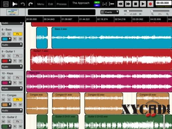The image size is (172, 129).
Task: Open the Audio dropdown on Keys track
Action: click(x=12, y=89)
